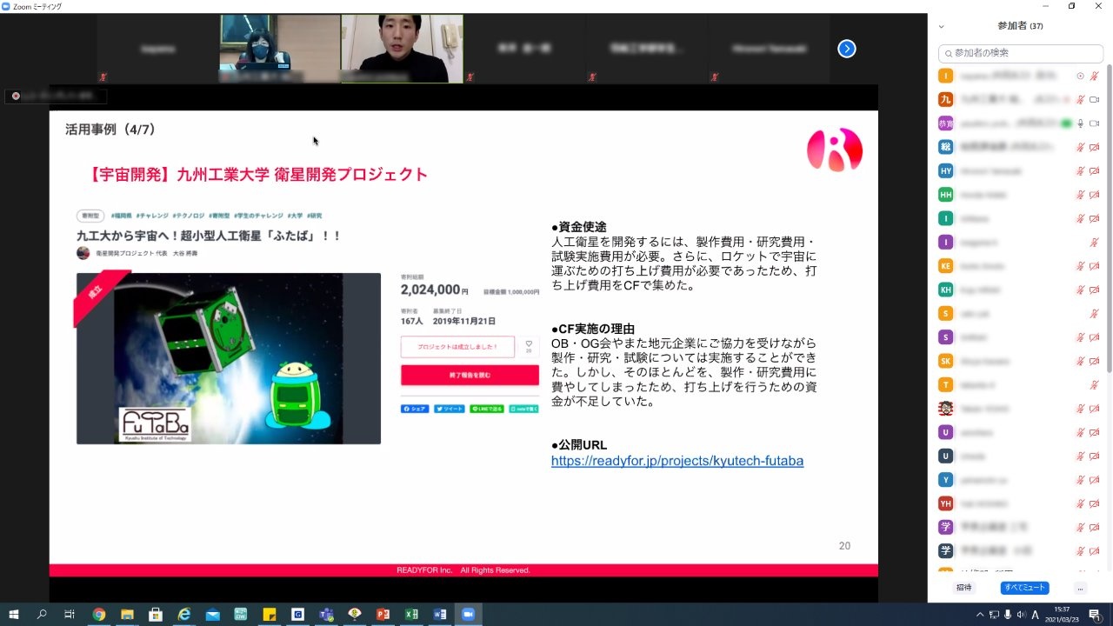Click the すべてミュート button

pyautogui.click(x=1024, y=588)
